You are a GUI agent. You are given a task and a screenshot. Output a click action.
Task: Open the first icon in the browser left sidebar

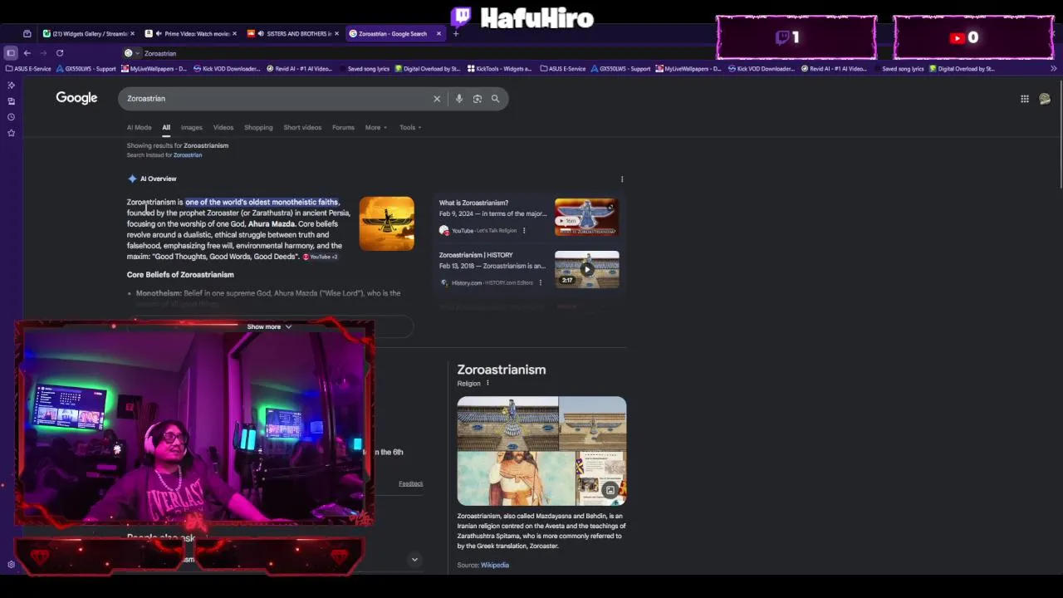coord(11,85)
